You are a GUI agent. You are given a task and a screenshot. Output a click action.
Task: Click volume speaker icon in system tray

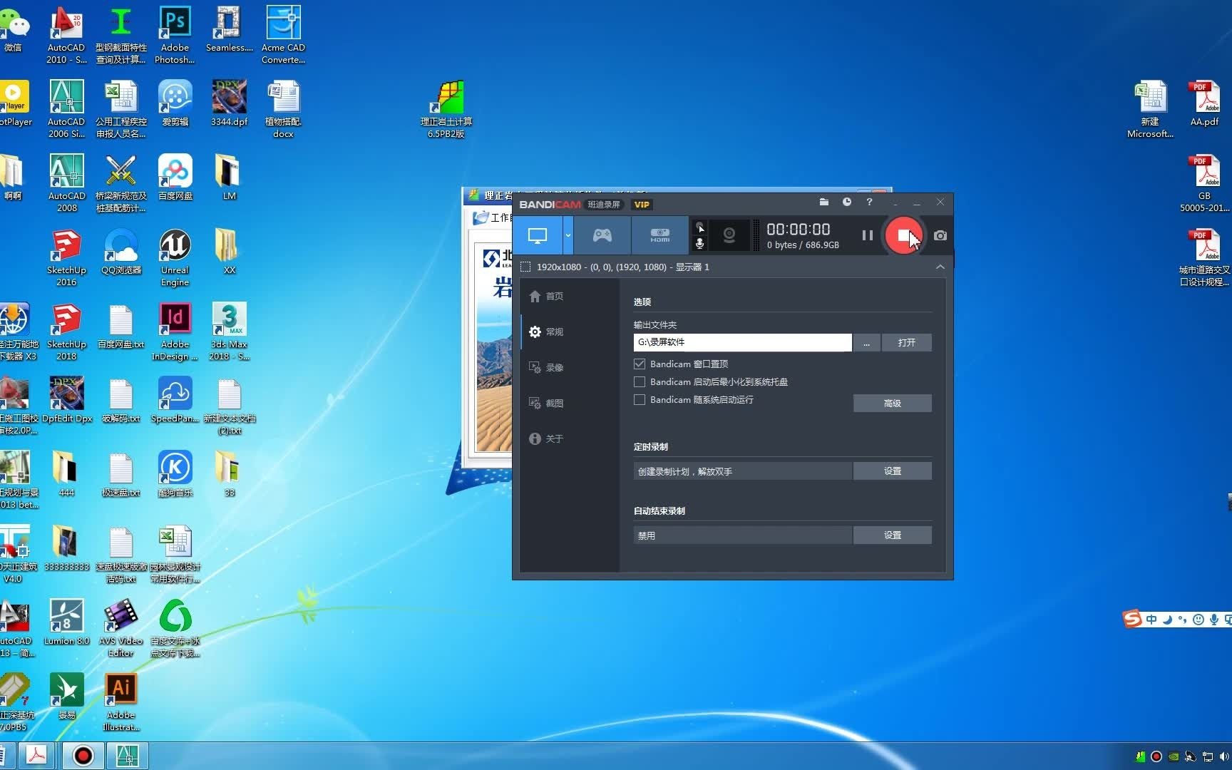coord(1224,756)
